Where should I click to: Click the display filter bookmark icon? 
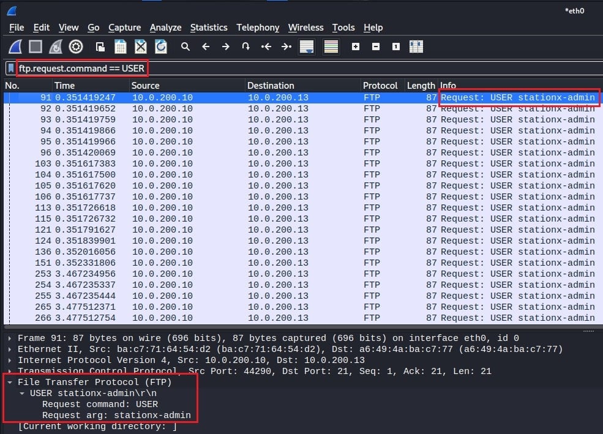(11, 69)
